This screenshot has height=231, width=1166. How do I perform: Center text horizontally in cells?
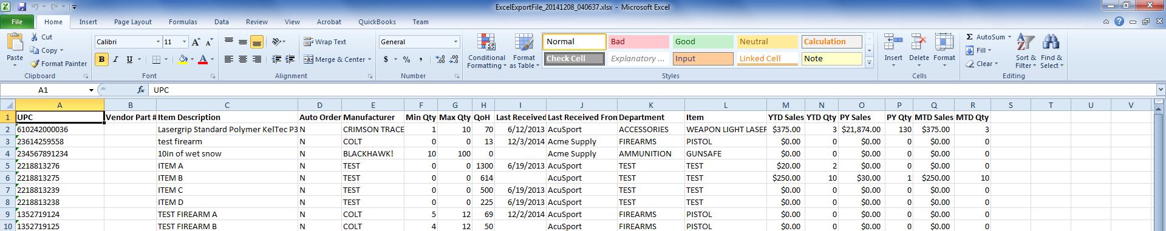(243, 59)
